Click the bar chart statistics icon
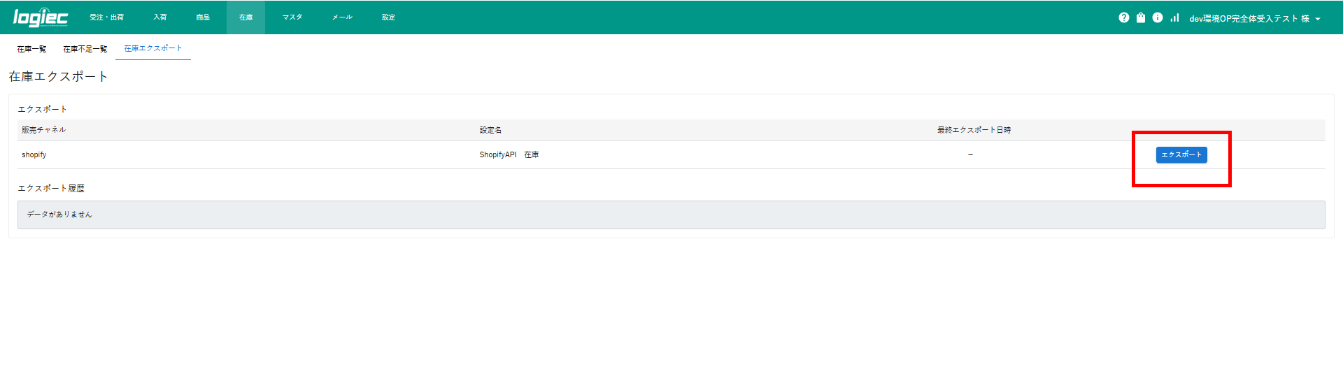This screenshot has width=1343, height=369. pyautogui.click(x=1174, y=17)
